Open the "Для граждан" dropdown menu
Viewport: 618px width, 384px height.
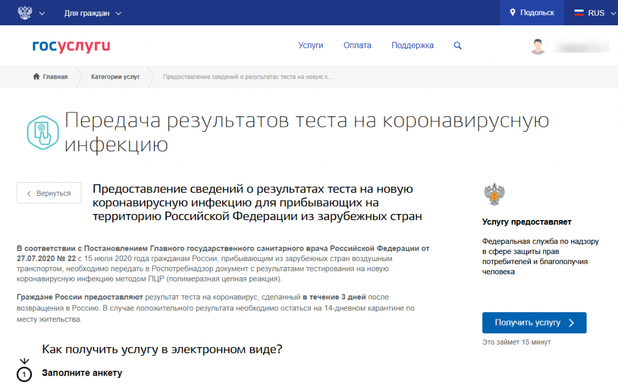click(x=92, y=13)
